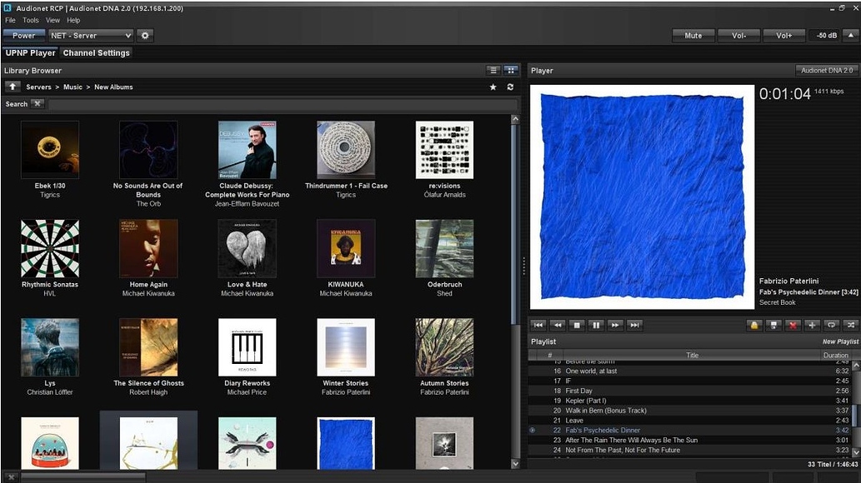Click the New Albums breadcrumb

[113, 87]
